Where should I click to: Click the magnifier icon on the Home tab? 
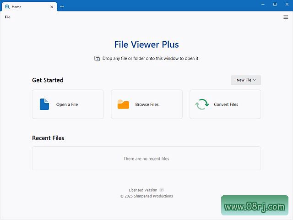(7, 7)
